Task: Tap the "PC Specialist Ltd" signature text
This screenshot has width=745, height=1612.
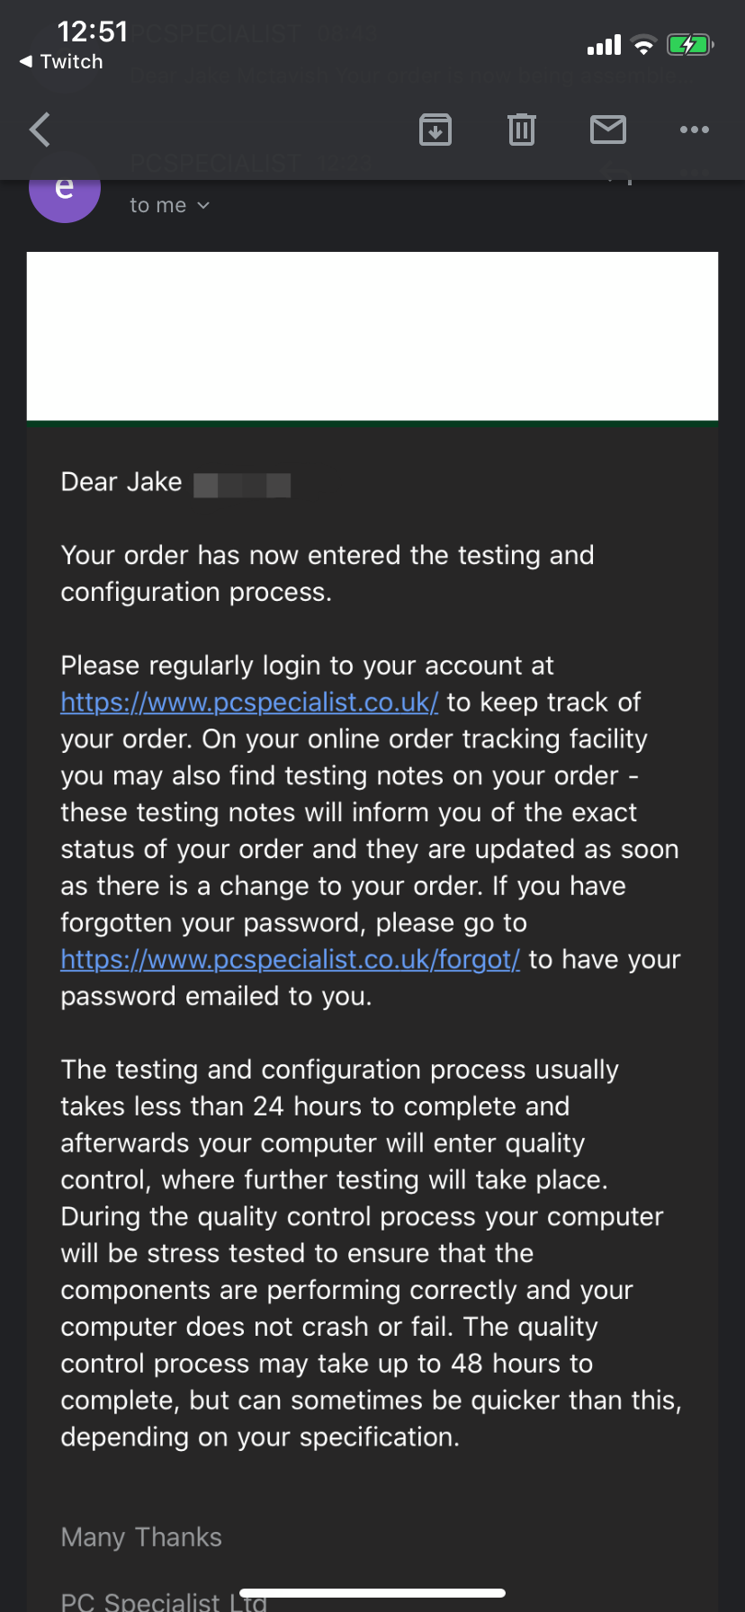Action: (164, 1600)
